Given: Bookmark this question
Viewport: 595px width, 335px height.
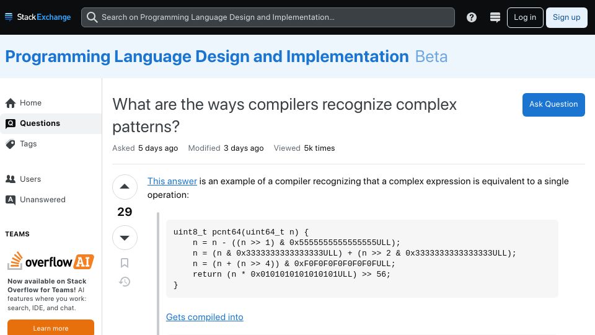Looking at the screenshot, I should click(x=125, y=263).
